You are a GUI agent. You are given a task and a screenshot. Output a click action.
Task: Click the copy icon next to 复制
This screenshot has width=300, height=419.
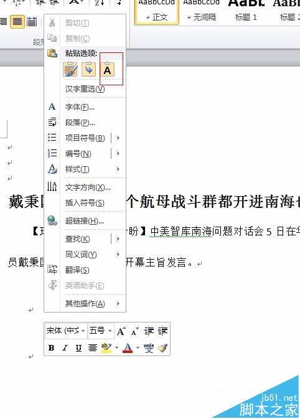(x=52, y=38)
